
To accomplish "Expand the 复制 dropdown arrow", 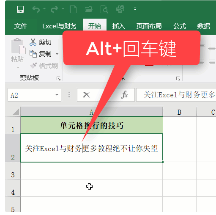I will 57,54.
